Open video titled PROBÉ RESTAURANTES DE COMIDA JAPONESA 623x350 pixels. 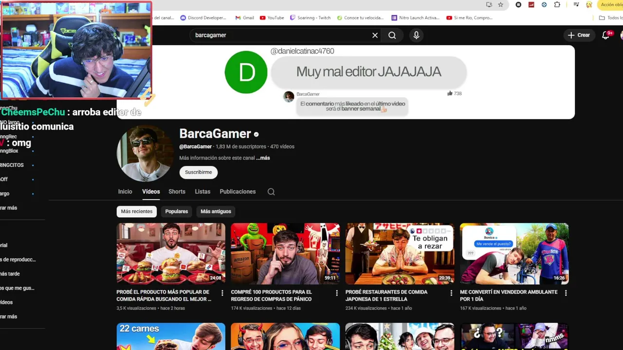386,296
